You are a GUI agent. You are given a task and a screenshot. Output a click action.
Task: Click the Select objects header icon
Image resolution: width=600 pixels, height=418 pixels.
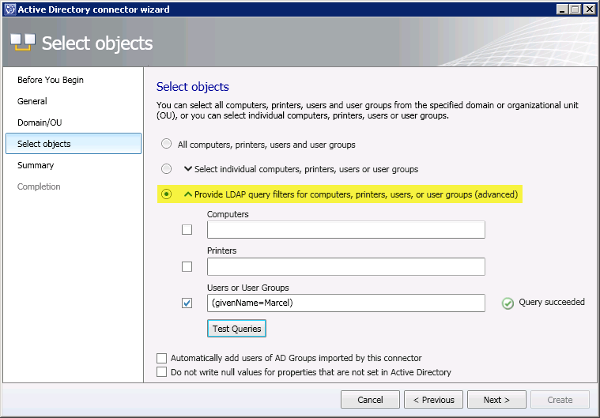pos(23,43)
